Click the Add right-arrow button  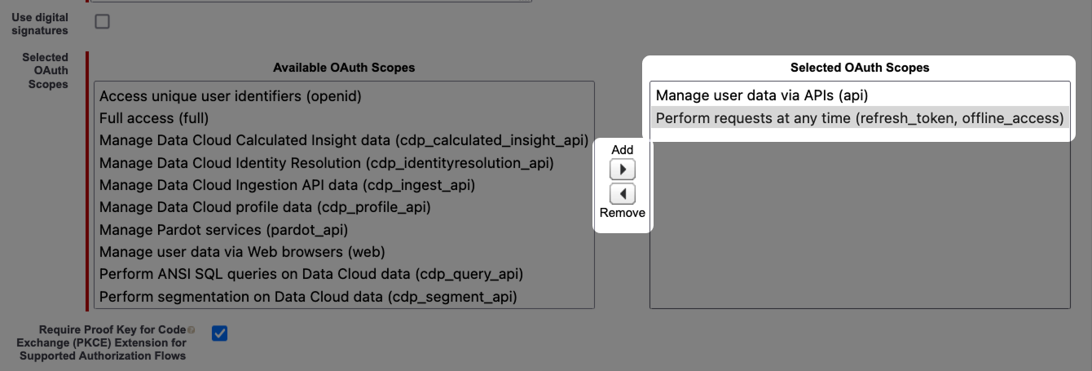pyautogui.click(x=623, y=170)
